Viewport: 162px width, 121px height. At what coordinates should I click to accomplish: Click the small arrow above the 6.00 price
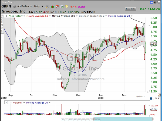149,25
